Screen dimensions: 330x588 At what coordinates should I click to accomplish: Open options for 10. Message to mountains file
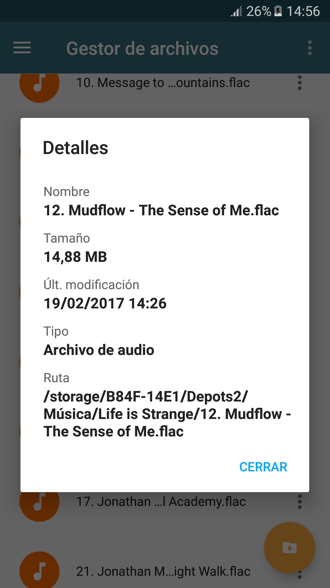click(299, 83)
